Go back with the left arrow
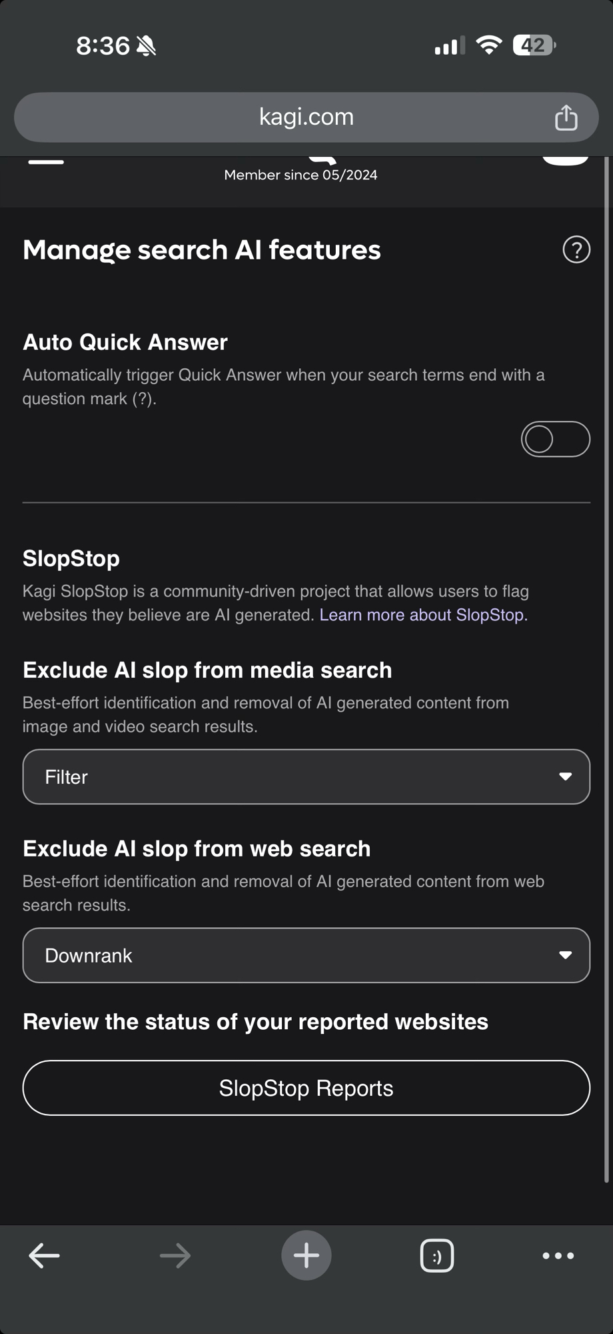This screenshot has width=613, height=1334. pos(45,1256)
